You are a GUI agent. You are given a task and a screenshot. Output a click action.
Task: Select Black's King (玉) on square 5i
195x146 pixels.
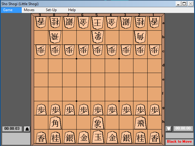click(98, 137)
